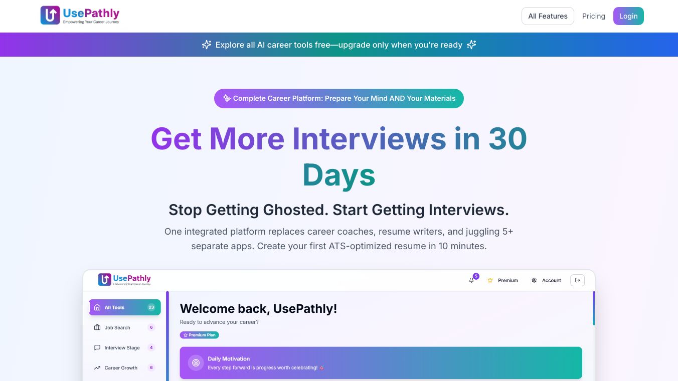
Task: Click the "Daily Motivation" title
Action: pos(229,359)
